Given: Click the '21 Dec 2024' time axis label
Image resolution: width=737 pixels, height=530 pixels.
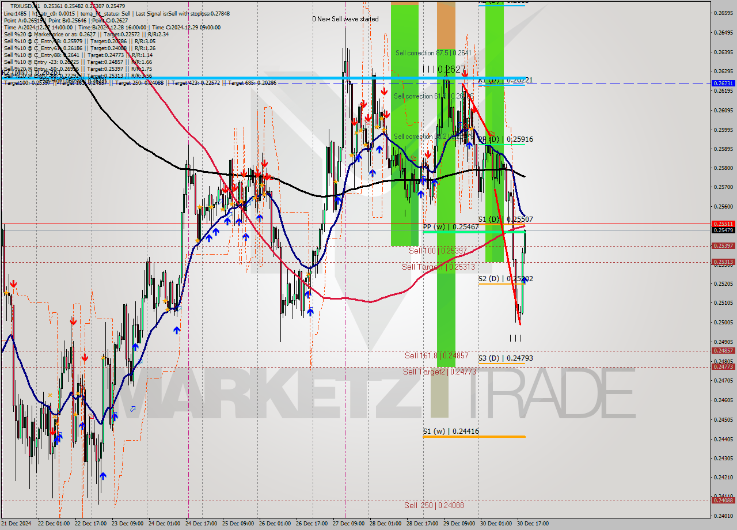Looking at the screenshot, I should pyautogui.click(x=16, y=524).
